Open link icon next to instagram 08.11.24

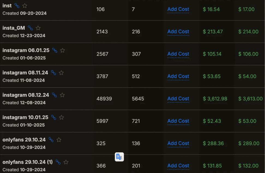pos(53,73)
